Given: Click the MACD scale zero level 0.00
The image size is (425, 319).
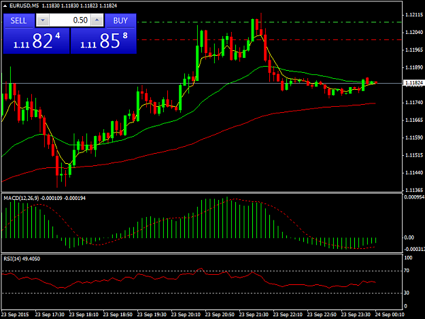Looking at the screenshot, I should (409, 237).
